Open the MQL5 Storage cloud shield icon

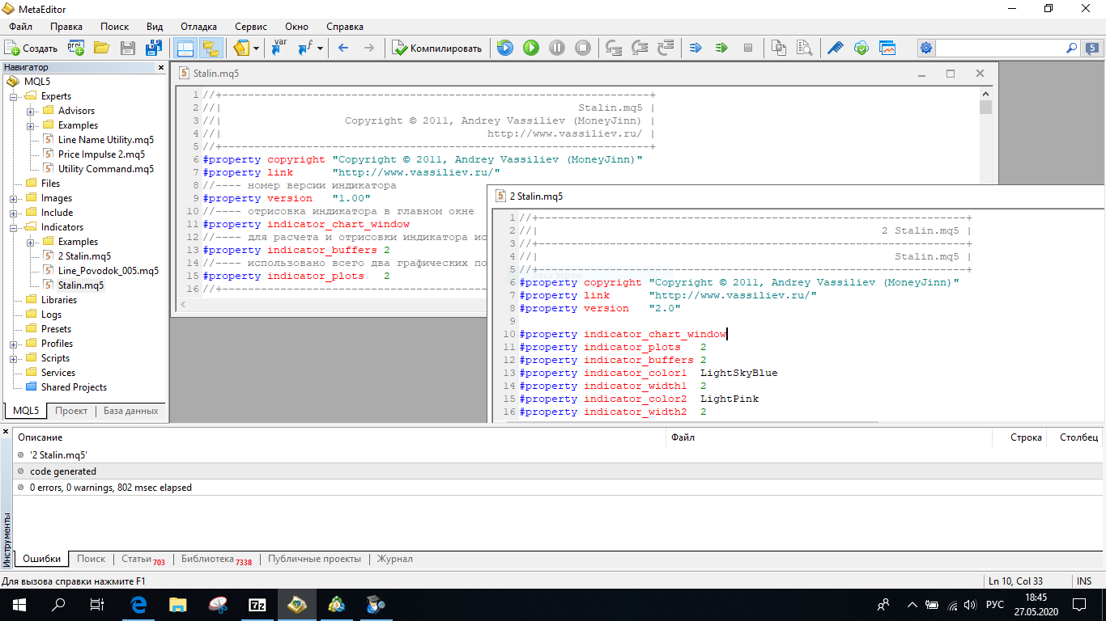coord(861,48)
